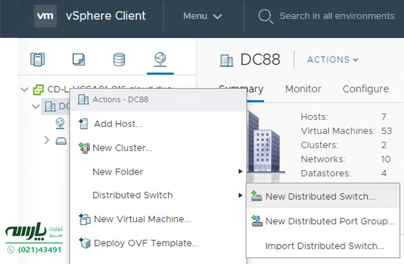Image resolution: width=404 pixels, height=264 pixels.
Task: Choose Deploy OVF Template... entry
Action: [158, 243]
